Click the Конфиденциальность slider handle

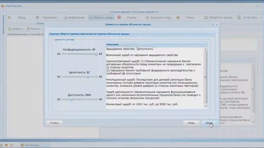pyautogui.click(x=97, y=54)
